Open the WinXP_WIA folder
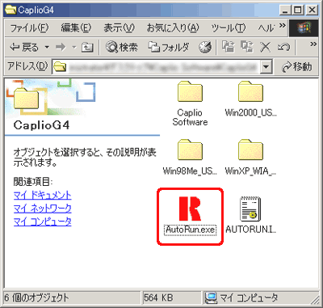The width and height of the screenshot is (323, 308). 250,158
